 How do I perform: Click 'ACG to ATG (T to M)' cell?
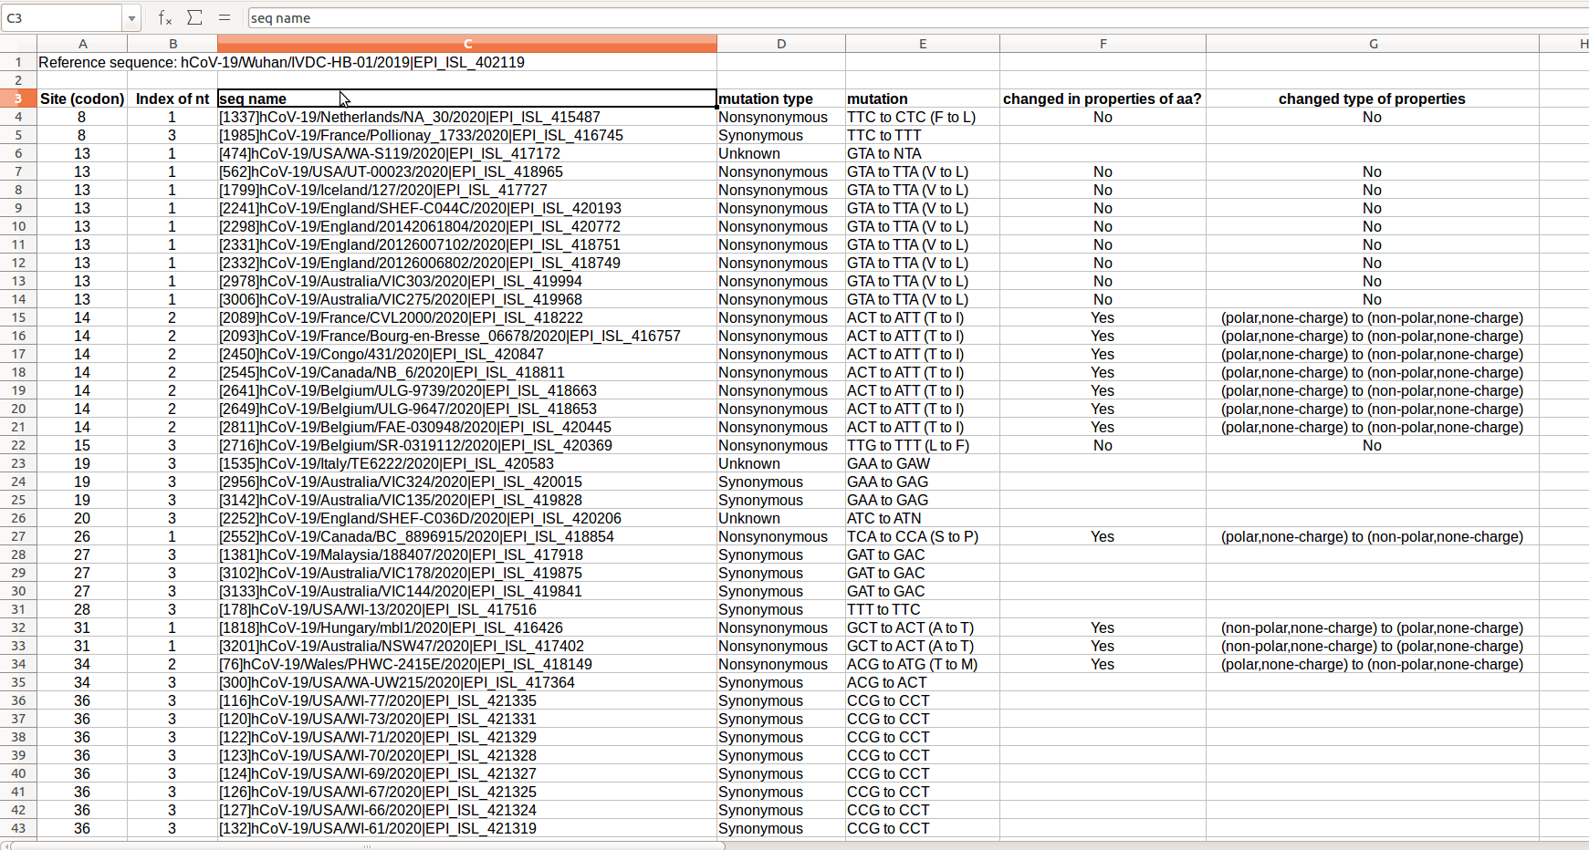pyautogui.click(x=923, y=664)
